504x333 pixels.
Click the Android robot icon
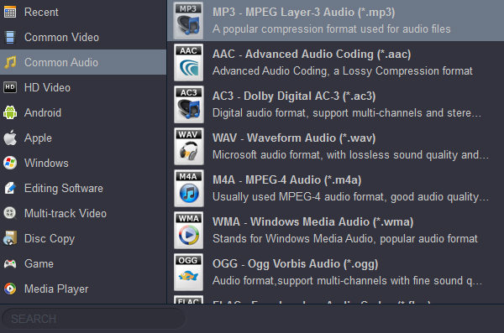(x=10, y=112)
